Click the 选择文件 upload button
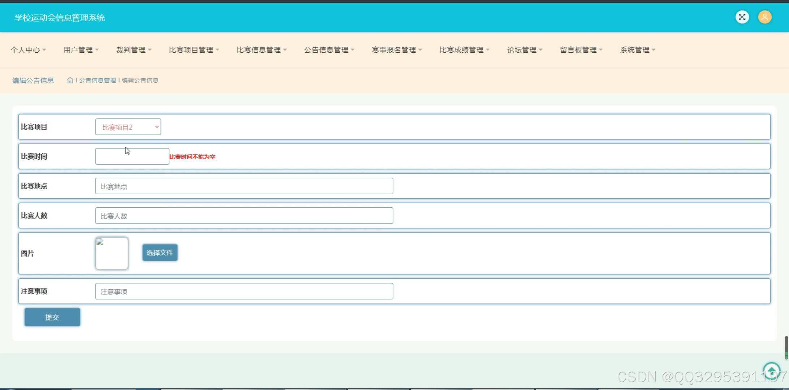This screenshot has width=789, height=390. [160, 252]
